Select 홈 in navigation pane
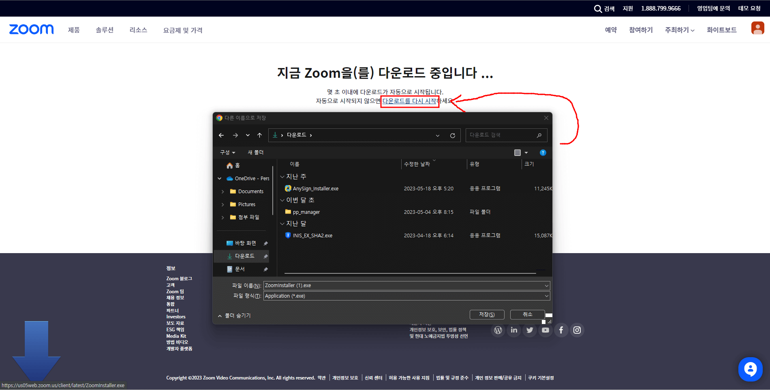 pyautogui.click(x=233, y=166)
